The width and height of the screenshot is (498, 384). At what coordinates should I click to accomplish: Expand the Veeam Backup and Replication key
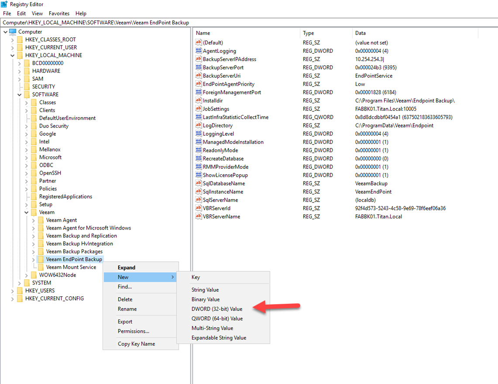pos(33,236)
